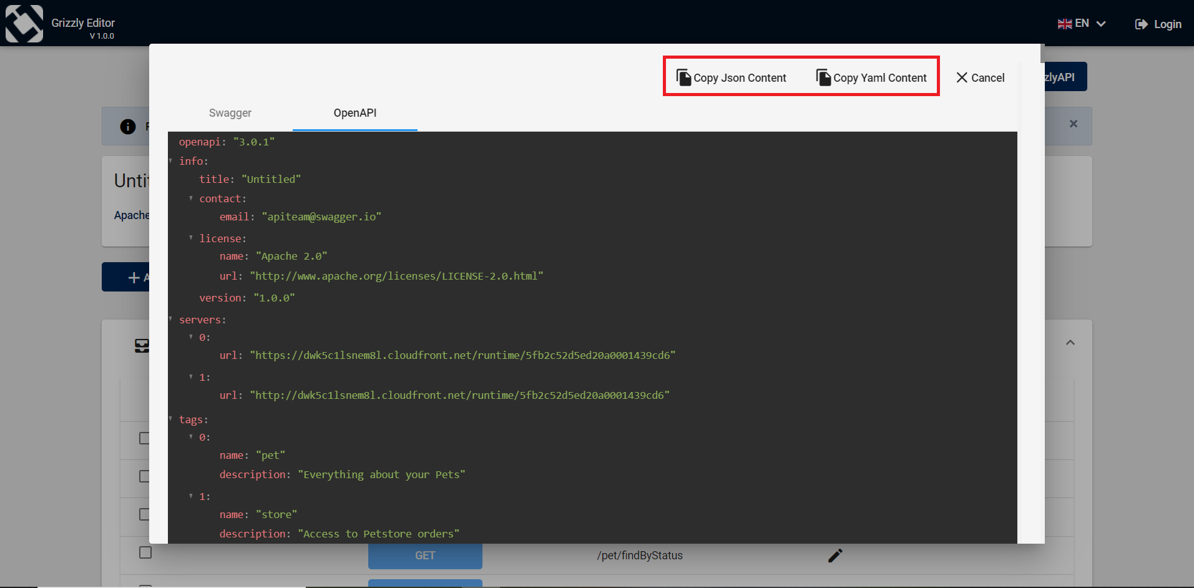Click the apache.org license url value
The image size is (1194, 588).
click(397, 276)
